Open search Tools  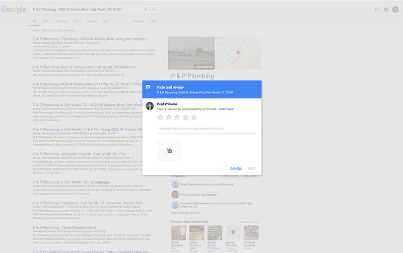coord(153,21)
